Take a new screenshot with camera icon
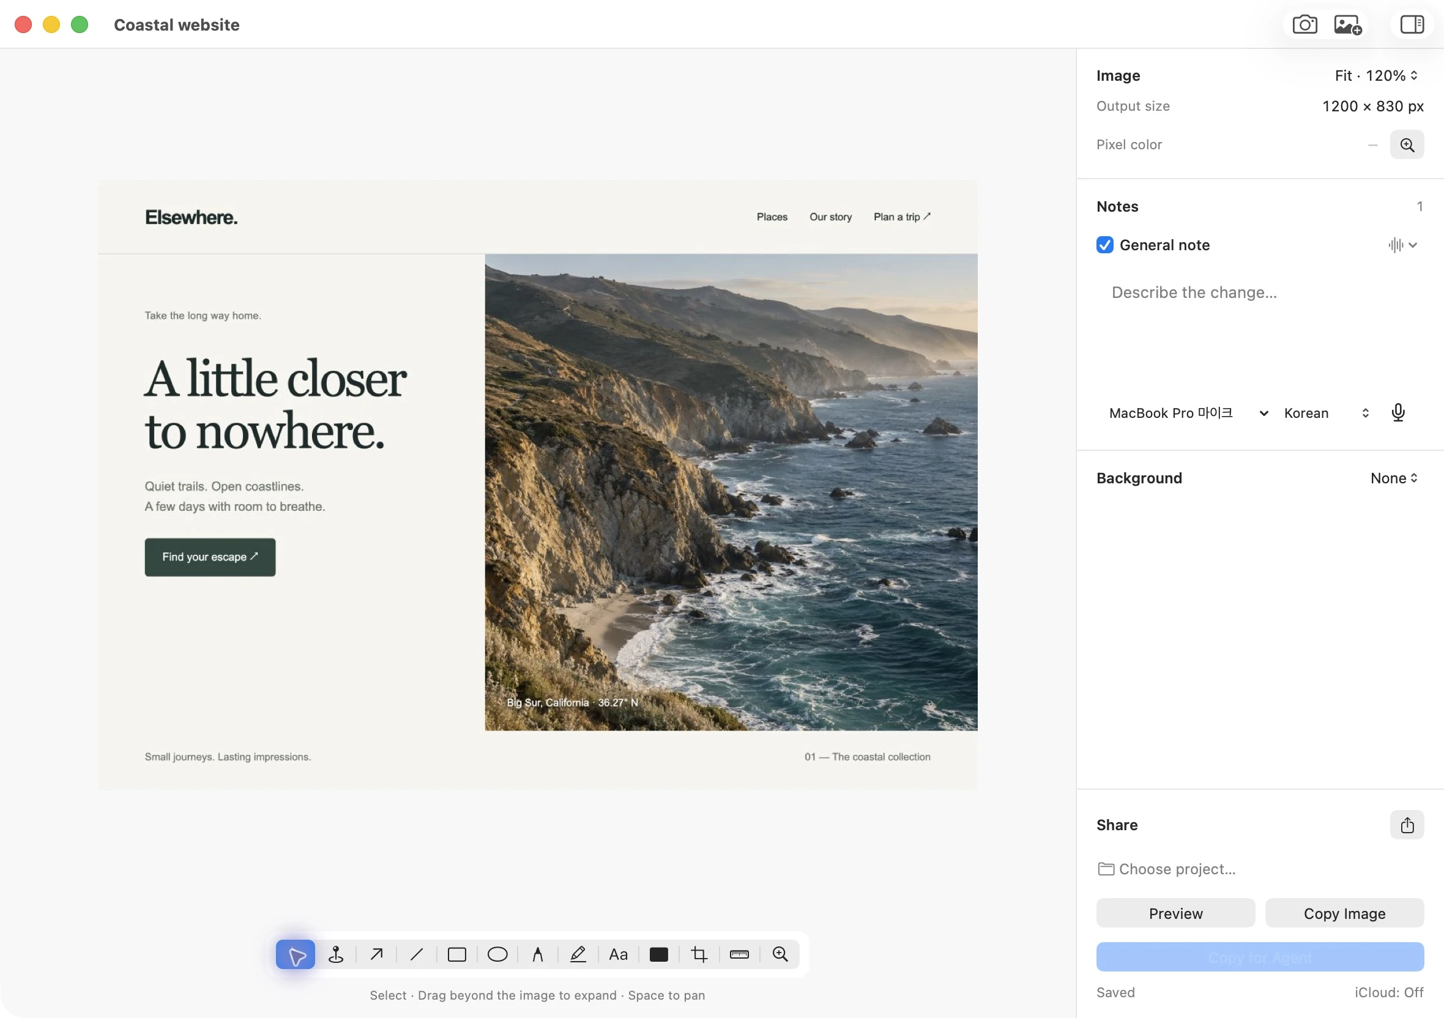1444x1018 pixels. click(x=1304, y=25)
